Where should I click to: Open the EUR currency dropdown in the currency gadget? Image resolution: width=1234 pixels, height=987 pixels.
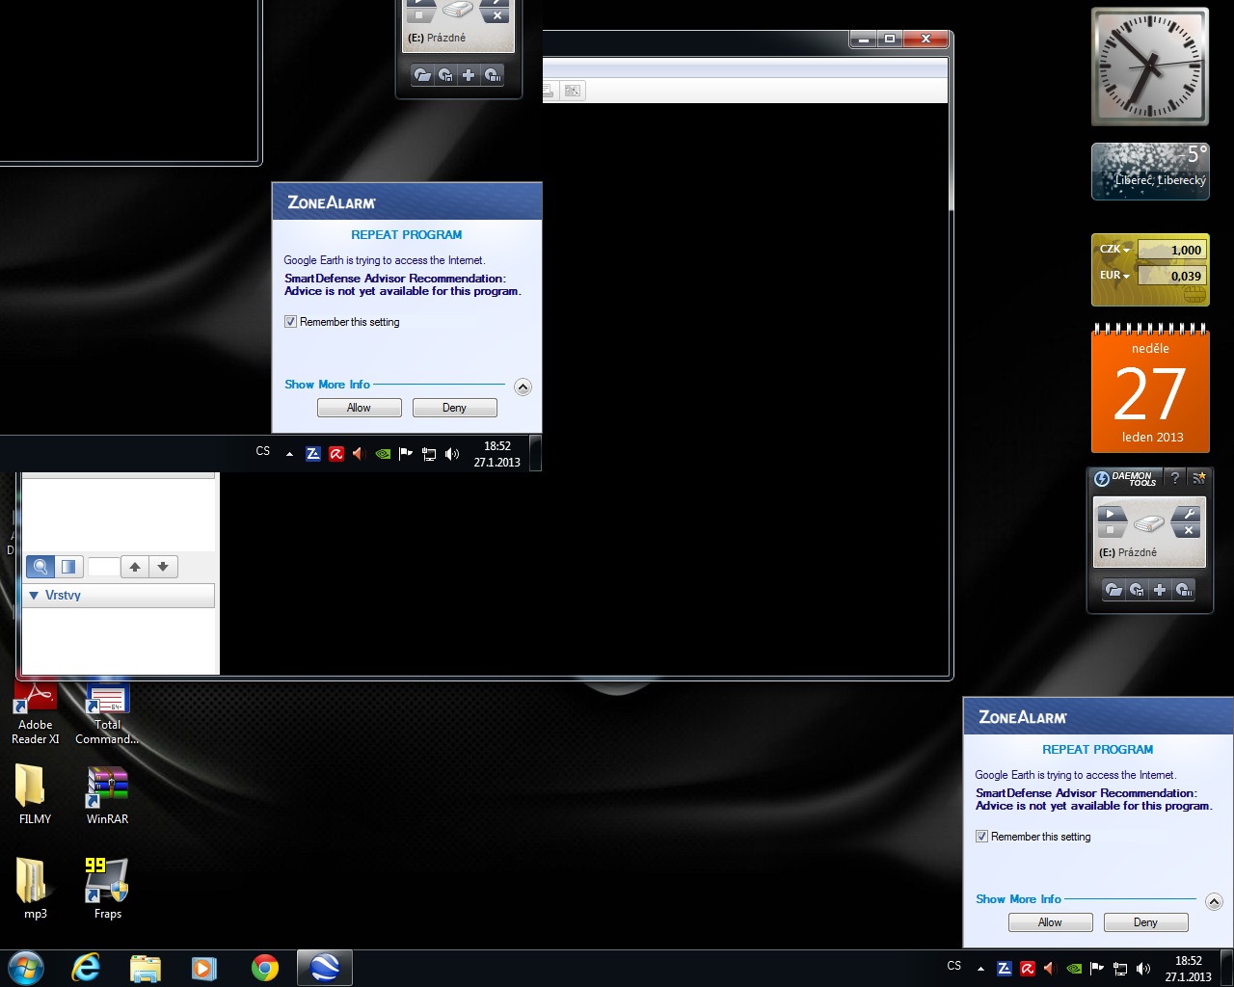click(x=1114, y=276)
